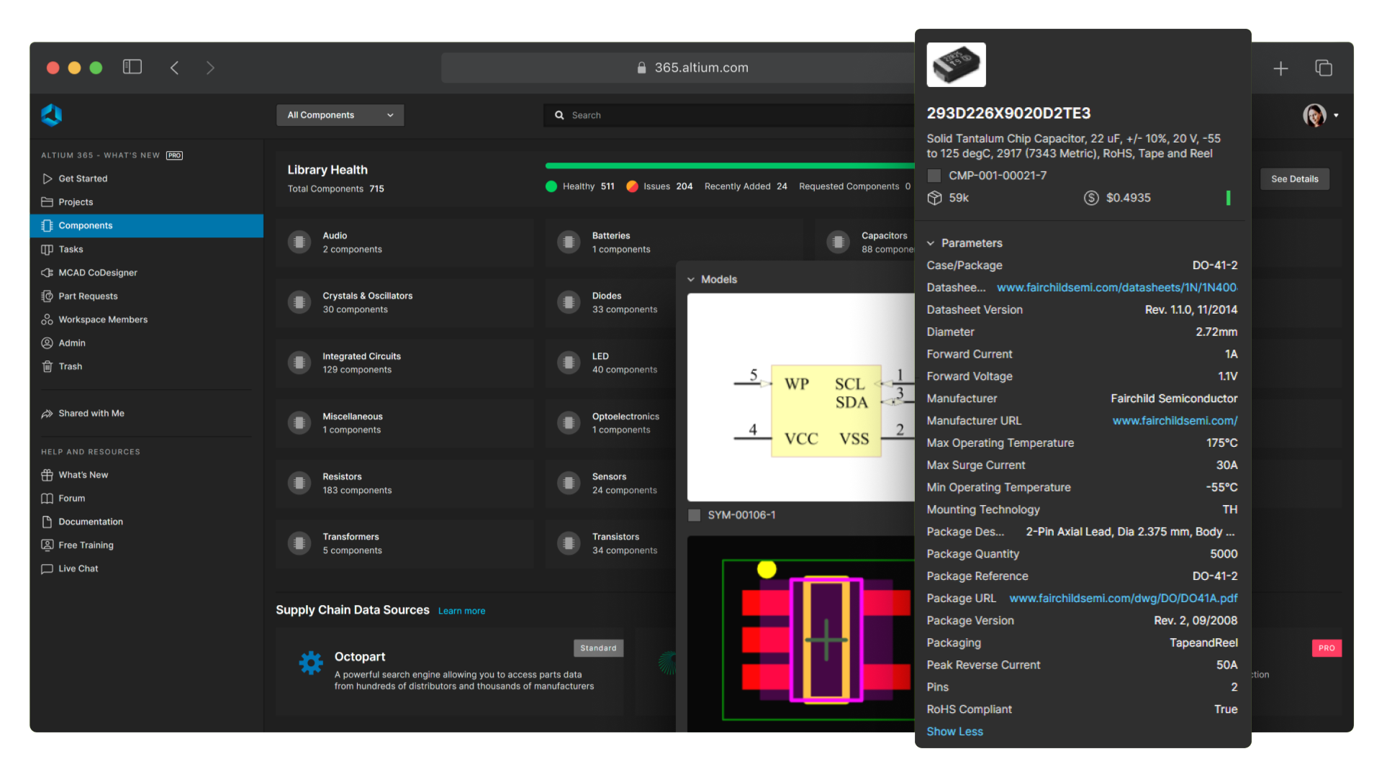Open a new browser tab with the plus icon
The height and width of the screenshot is (777, 1382).
pos(1281,68)
